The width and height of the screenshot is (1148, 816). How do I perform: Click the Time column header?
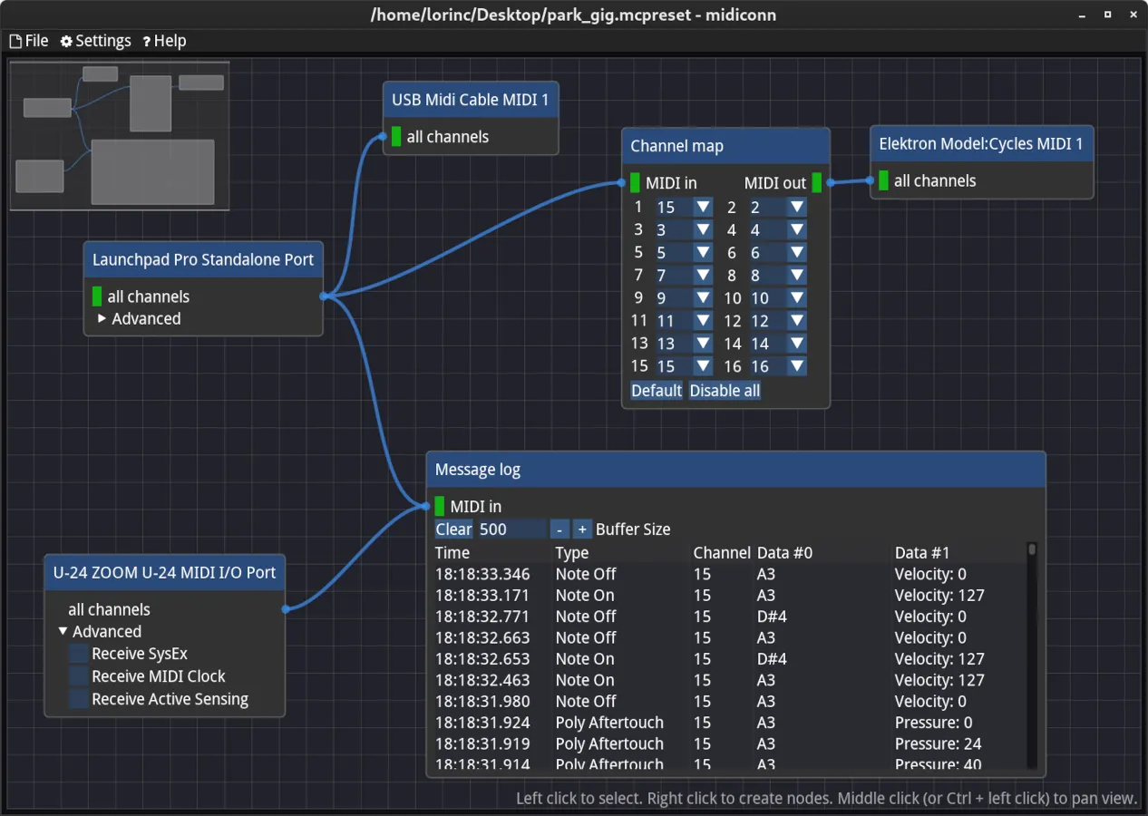coord(452,553)
